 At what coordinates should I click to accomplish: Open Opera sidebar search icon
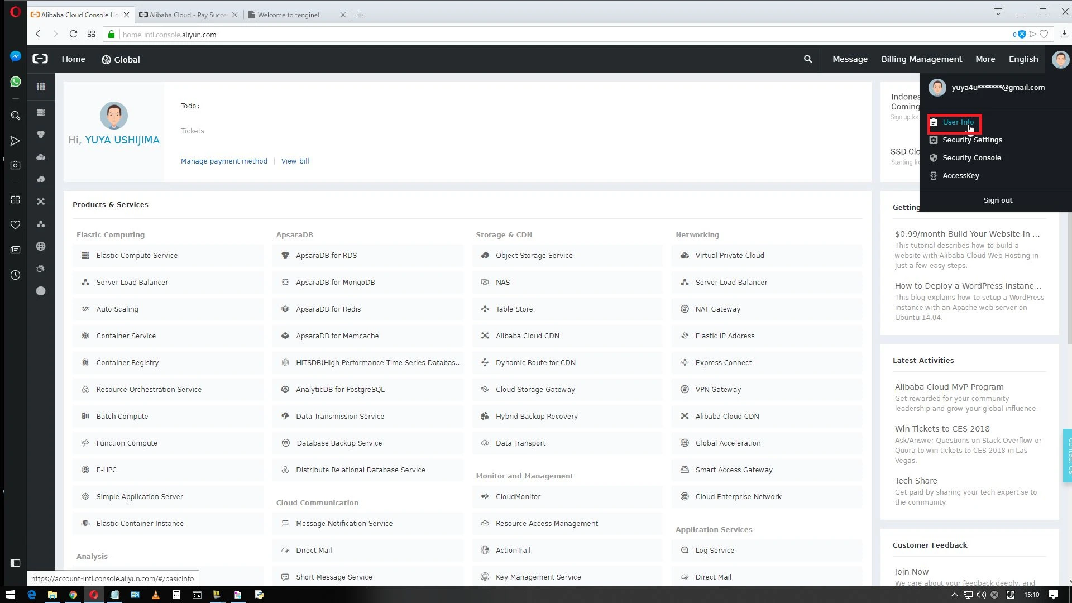[x=16, y=116]
